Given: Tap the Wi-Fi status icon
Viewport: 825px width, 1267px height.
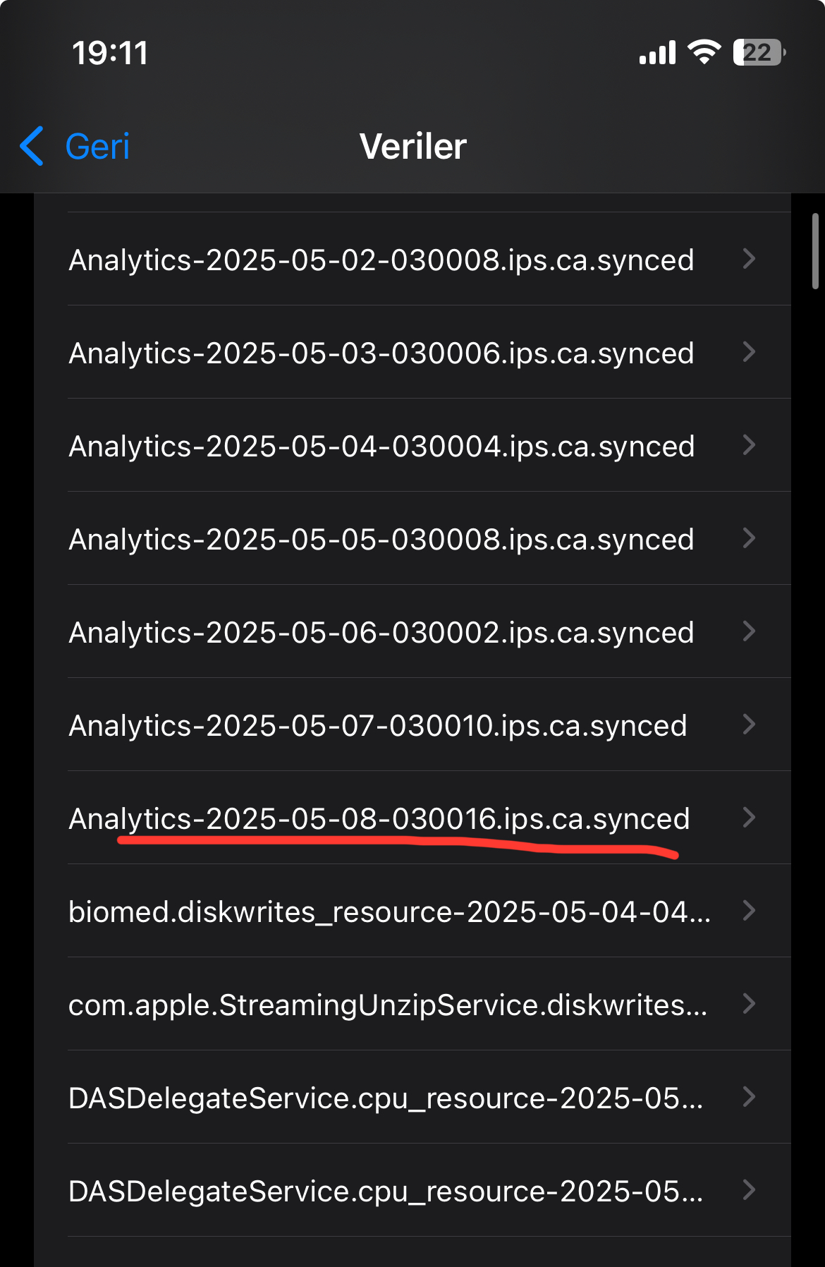Looking at the screenshot, I should pos(704,52).
